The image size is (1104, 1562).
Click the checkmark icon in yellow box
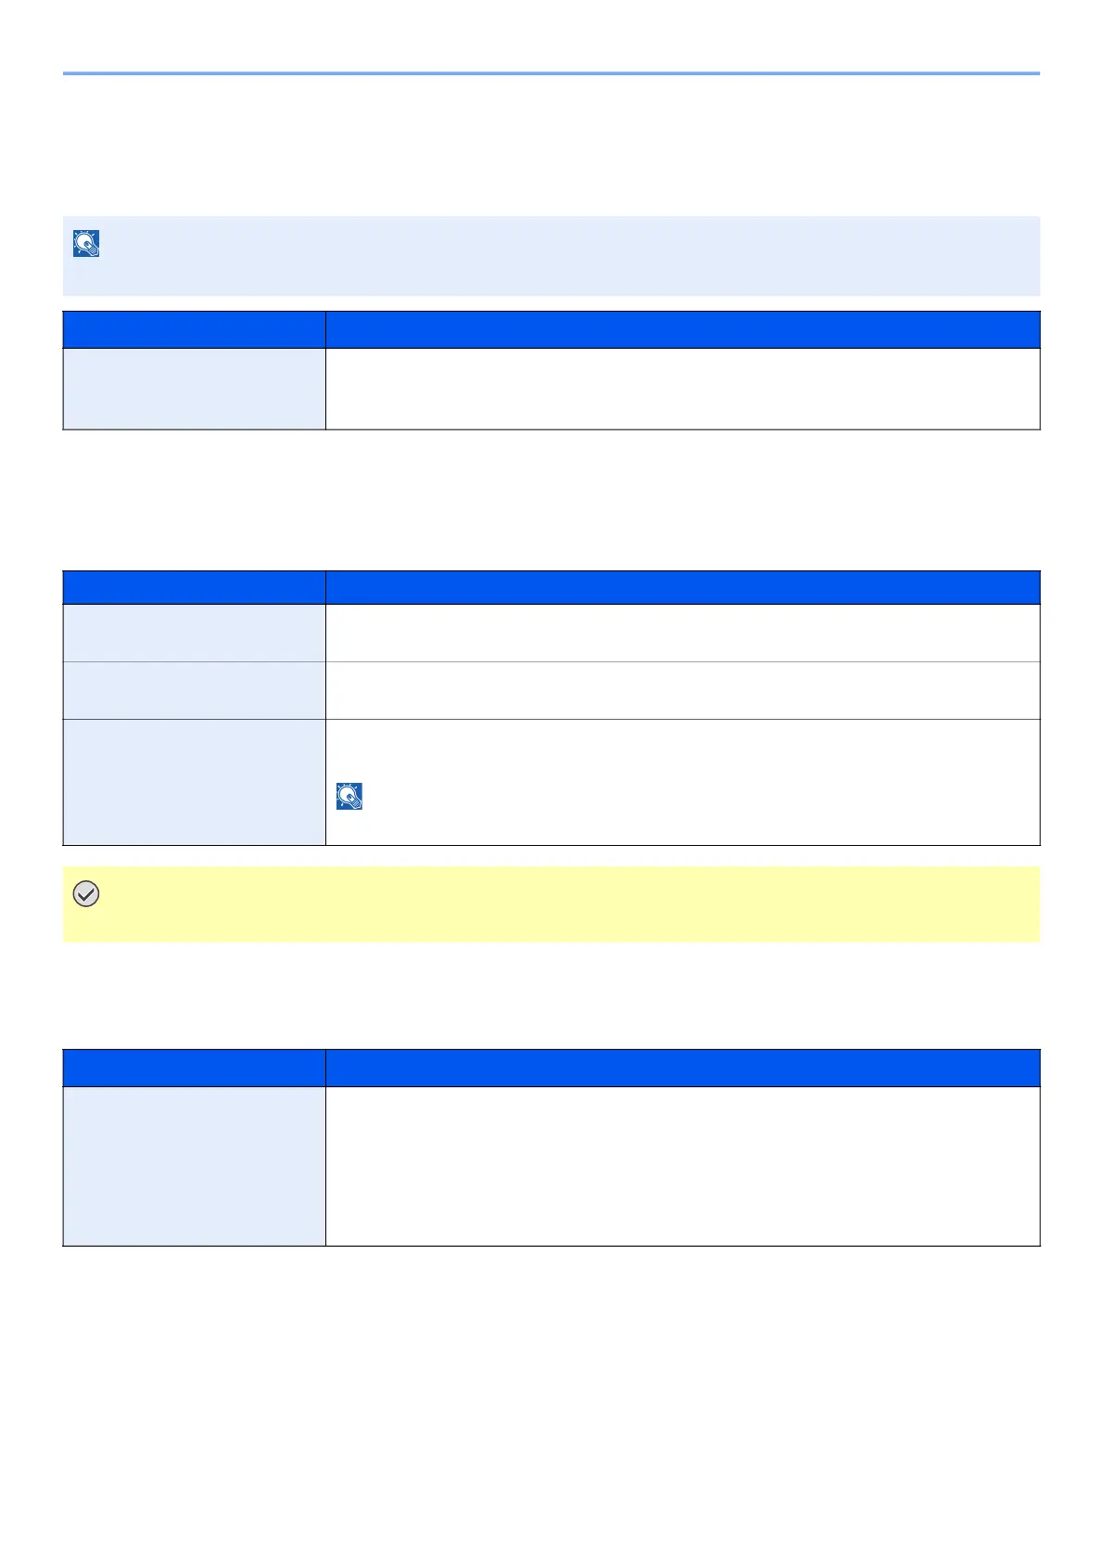click(x=86, y=894)
